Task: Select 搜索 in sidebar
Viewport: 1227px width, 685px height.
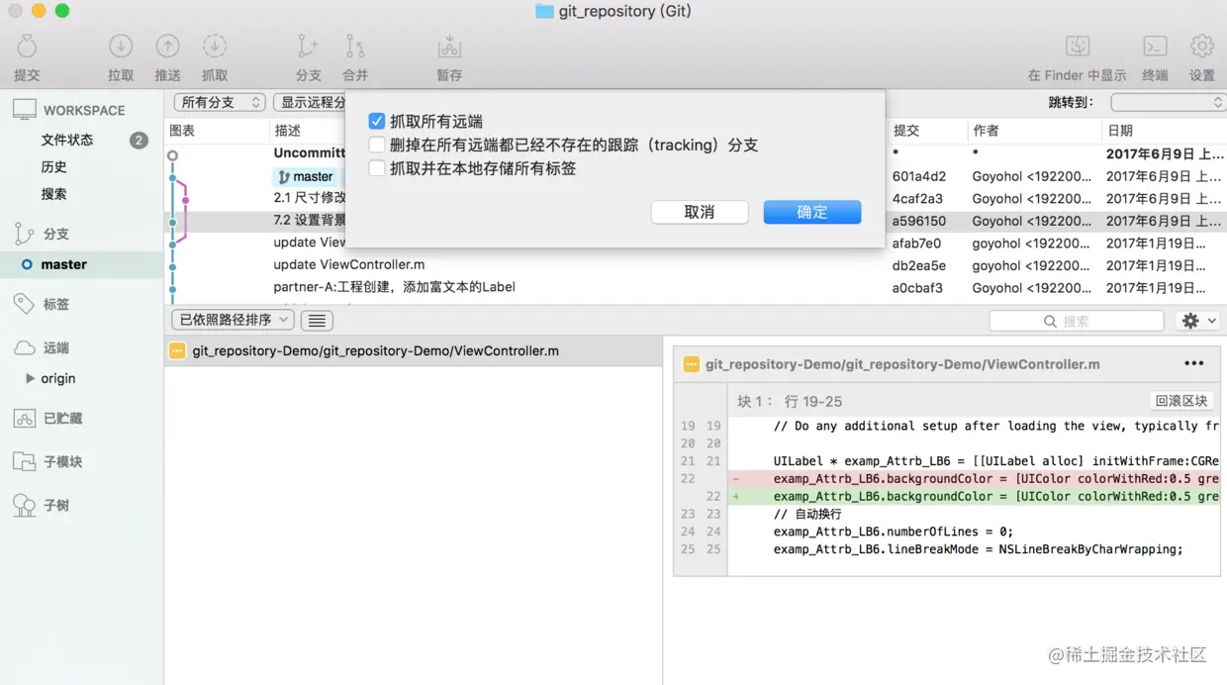Action: pyautogui.click(x=53, y=194)
